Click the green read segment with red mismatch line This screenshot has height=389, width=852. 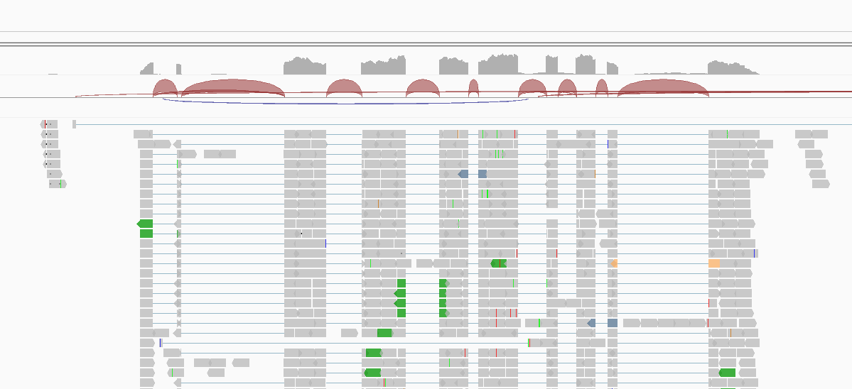[x=499, y=263]
